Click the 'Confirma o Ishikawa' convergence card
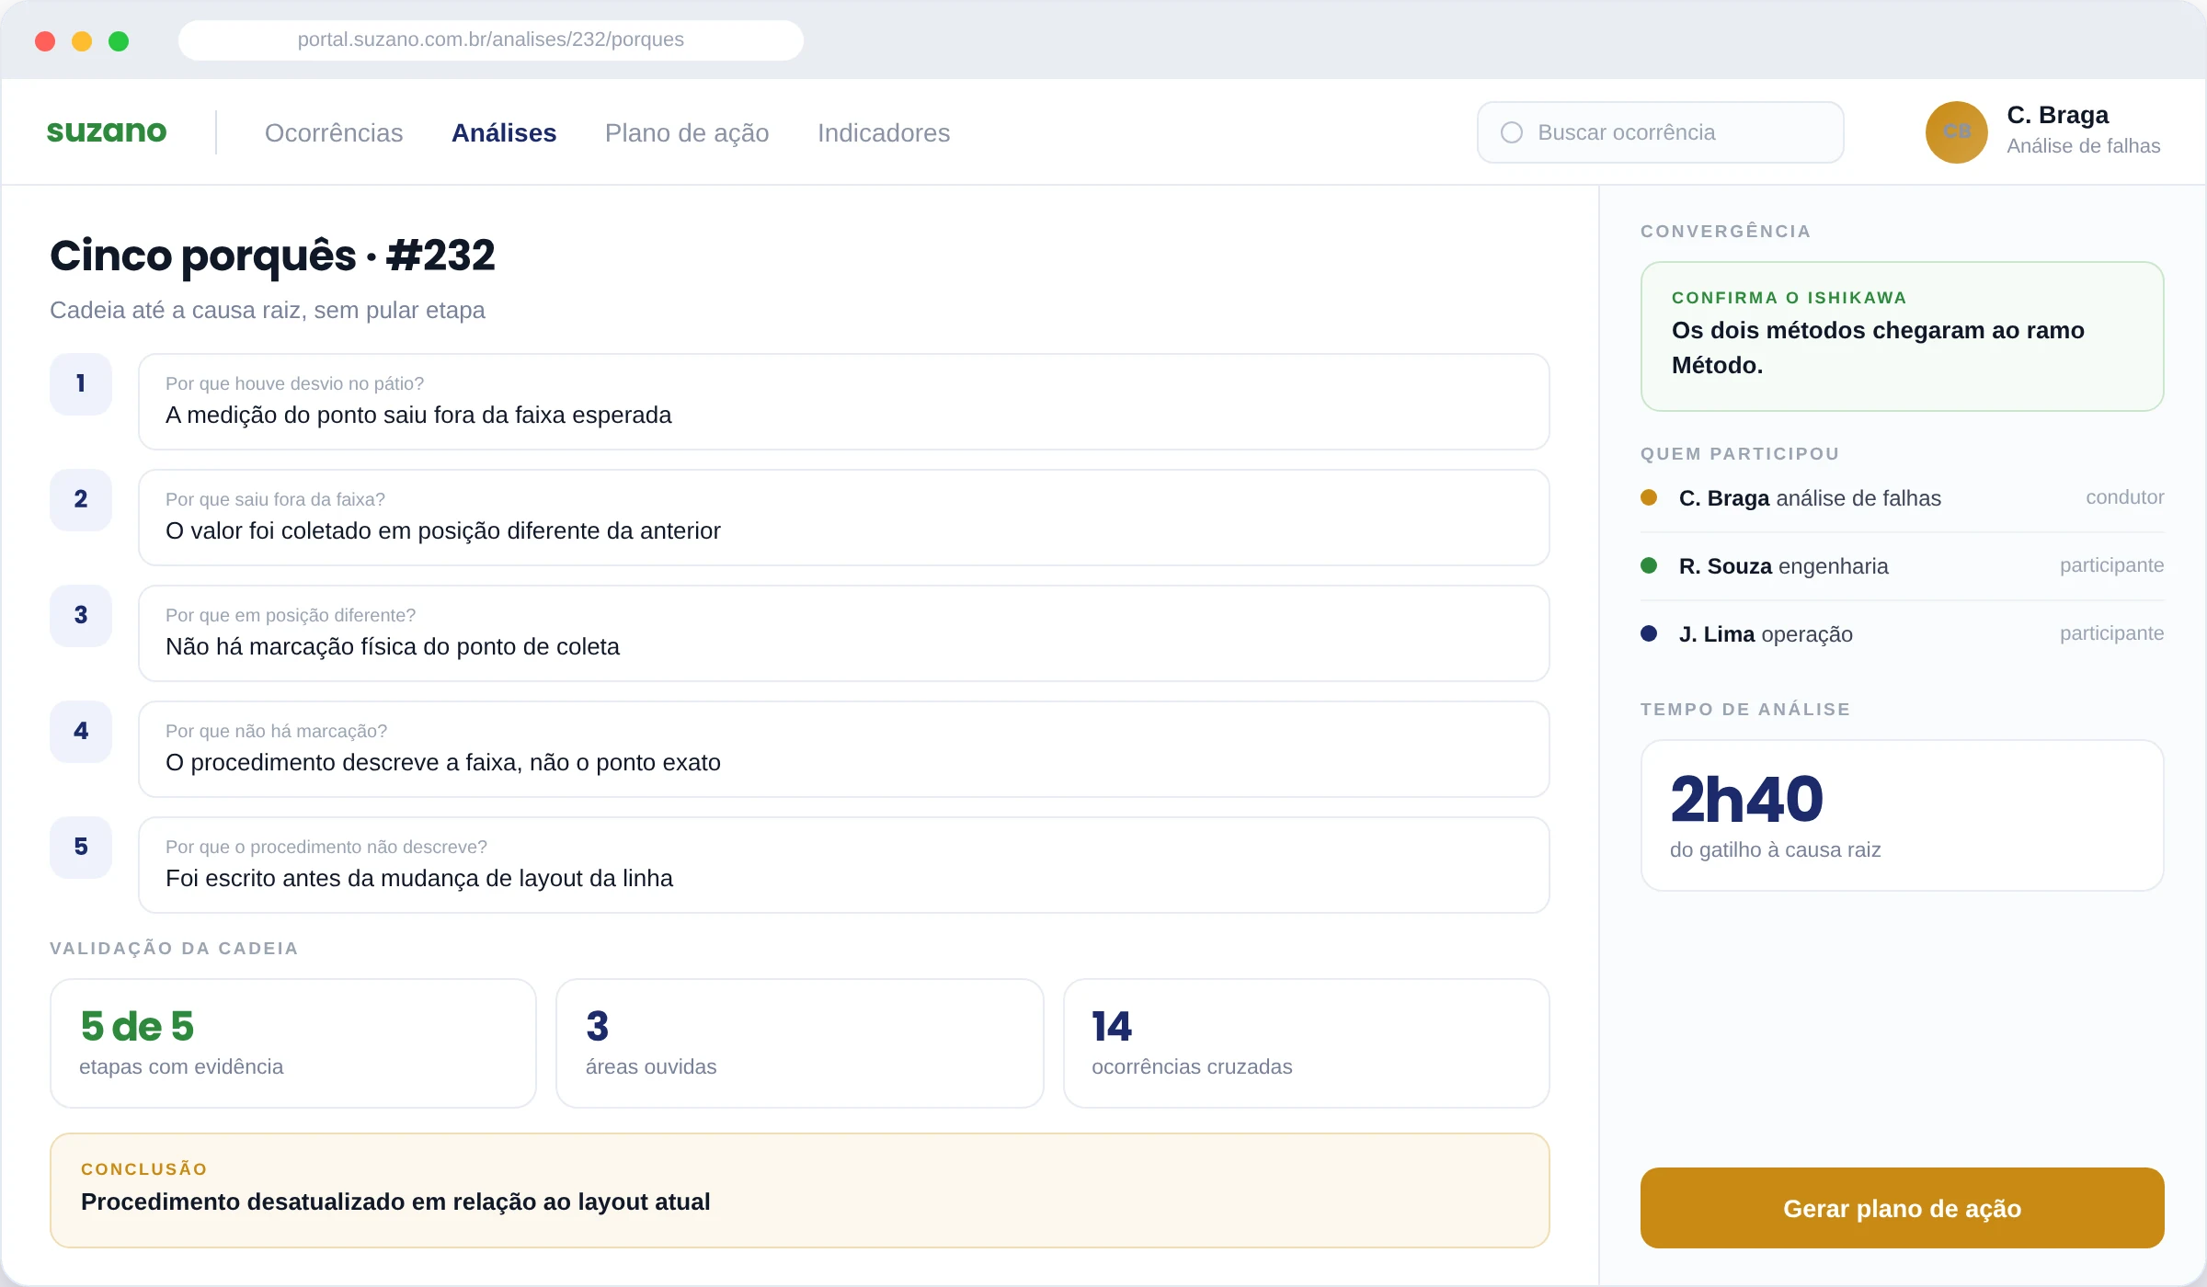Image resolution: width=2207 pixels, height=1287 pixels. coord(1902,336)
